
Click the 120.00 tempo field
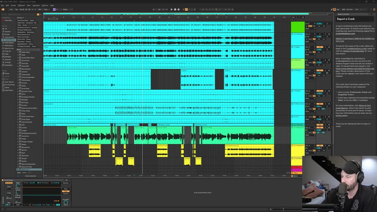22,9
